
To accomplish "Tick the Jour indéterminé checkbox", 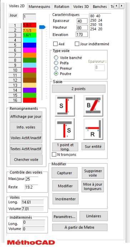I will [77, 44].
